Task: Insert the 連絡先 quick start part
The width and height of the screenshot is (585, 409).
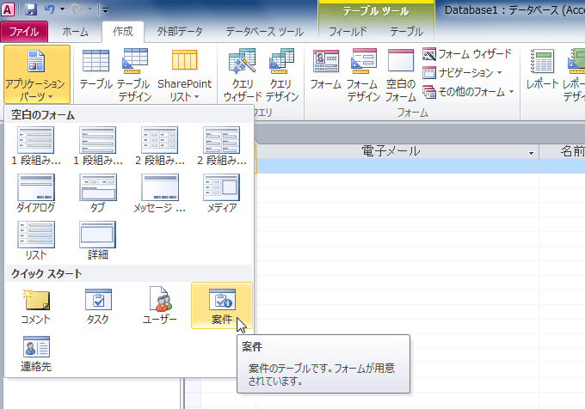Action: [x=36, y=353]
